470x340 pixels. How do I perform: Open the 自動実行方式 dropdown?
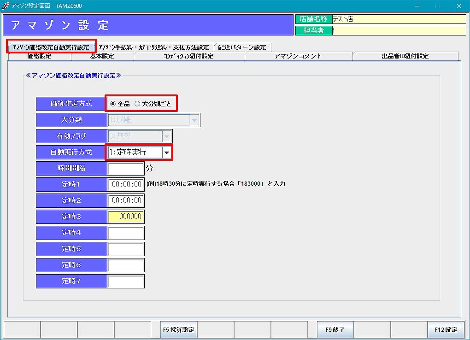[167, 152]
